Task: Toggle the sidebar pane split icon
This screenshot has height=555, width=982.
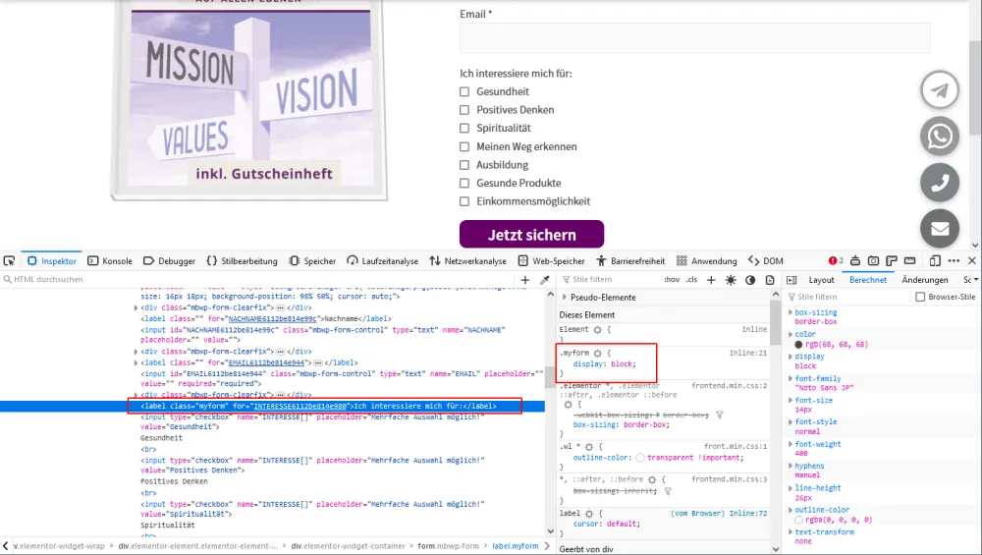Action: [791, 280]
